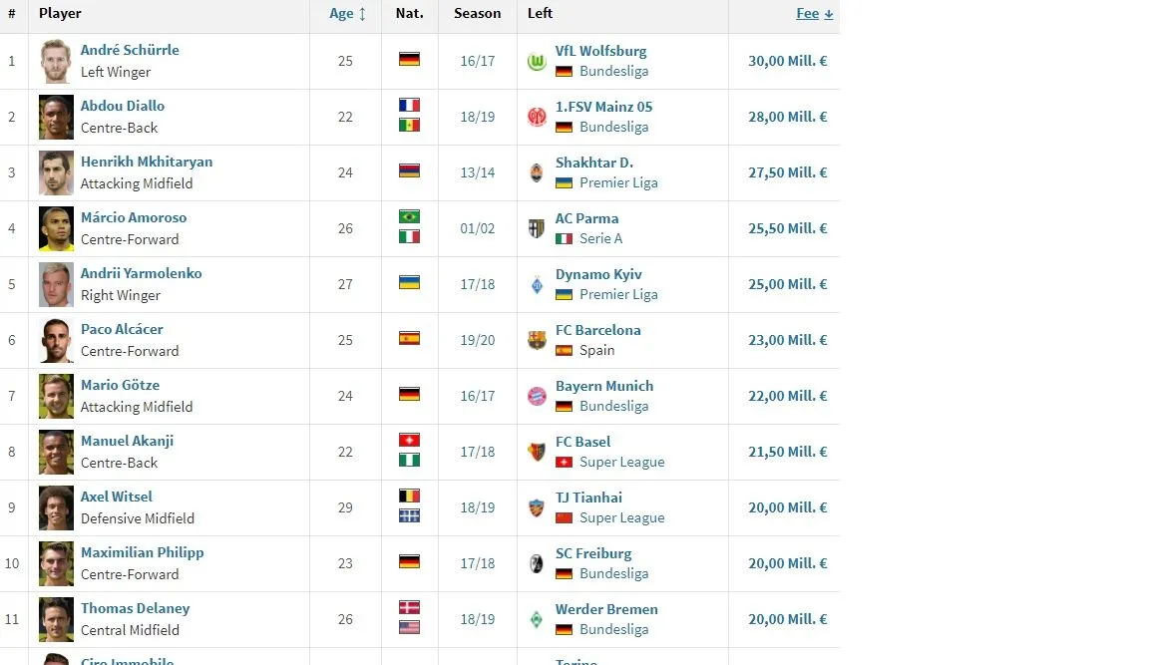Click the Dynamo Kyiv club crest
Image resolution: width=1149 pixels, height=665 pixels.
click(537, 284)
